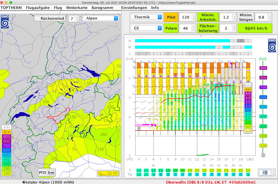Click the Minim. Arbeitsh. button
The width and height of the screenshot is (278, 184).
208,17
